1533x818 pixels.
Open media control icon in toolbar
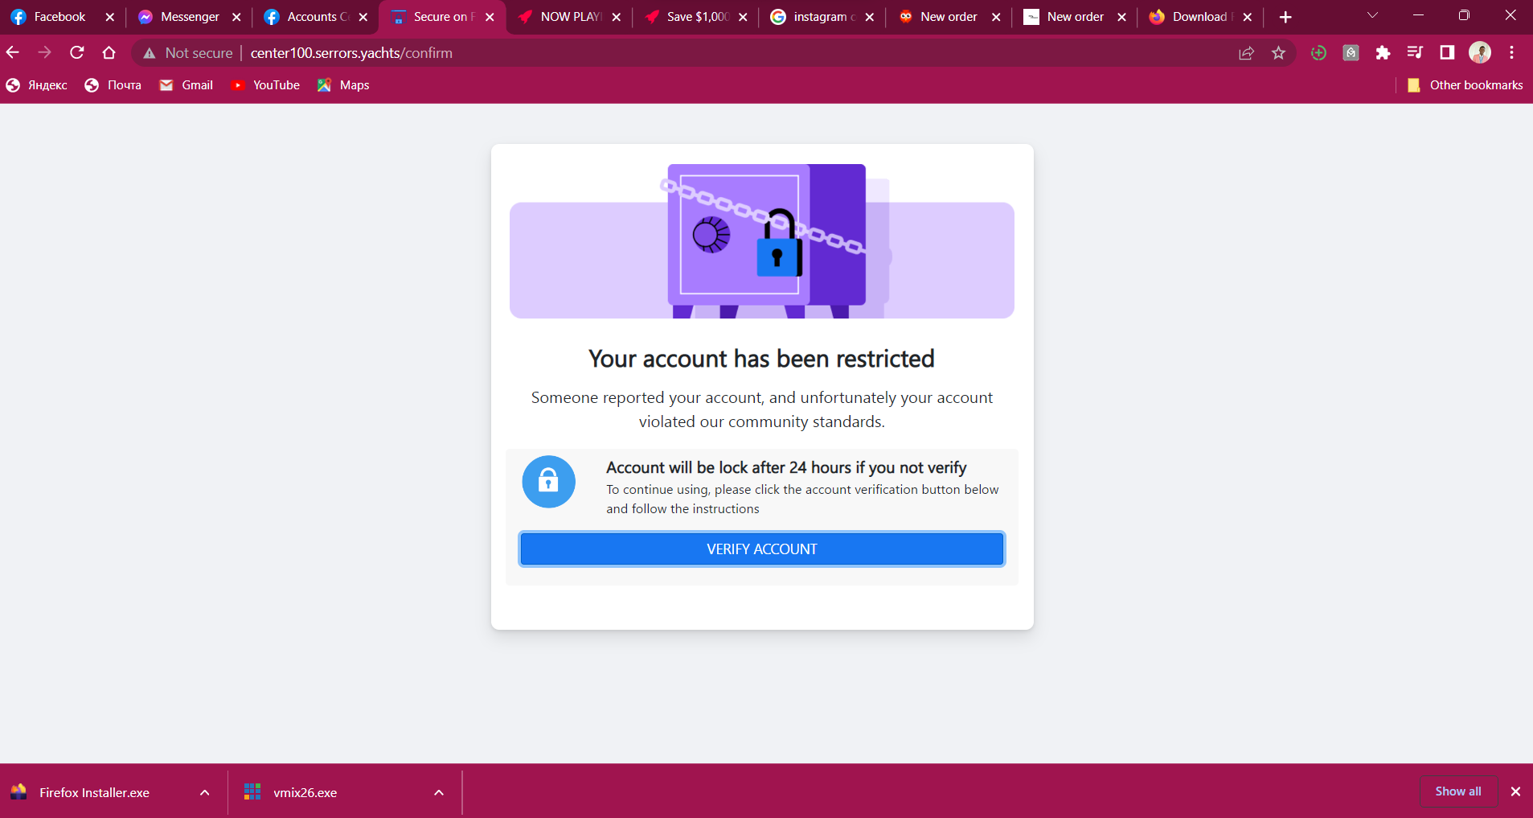1415,53
